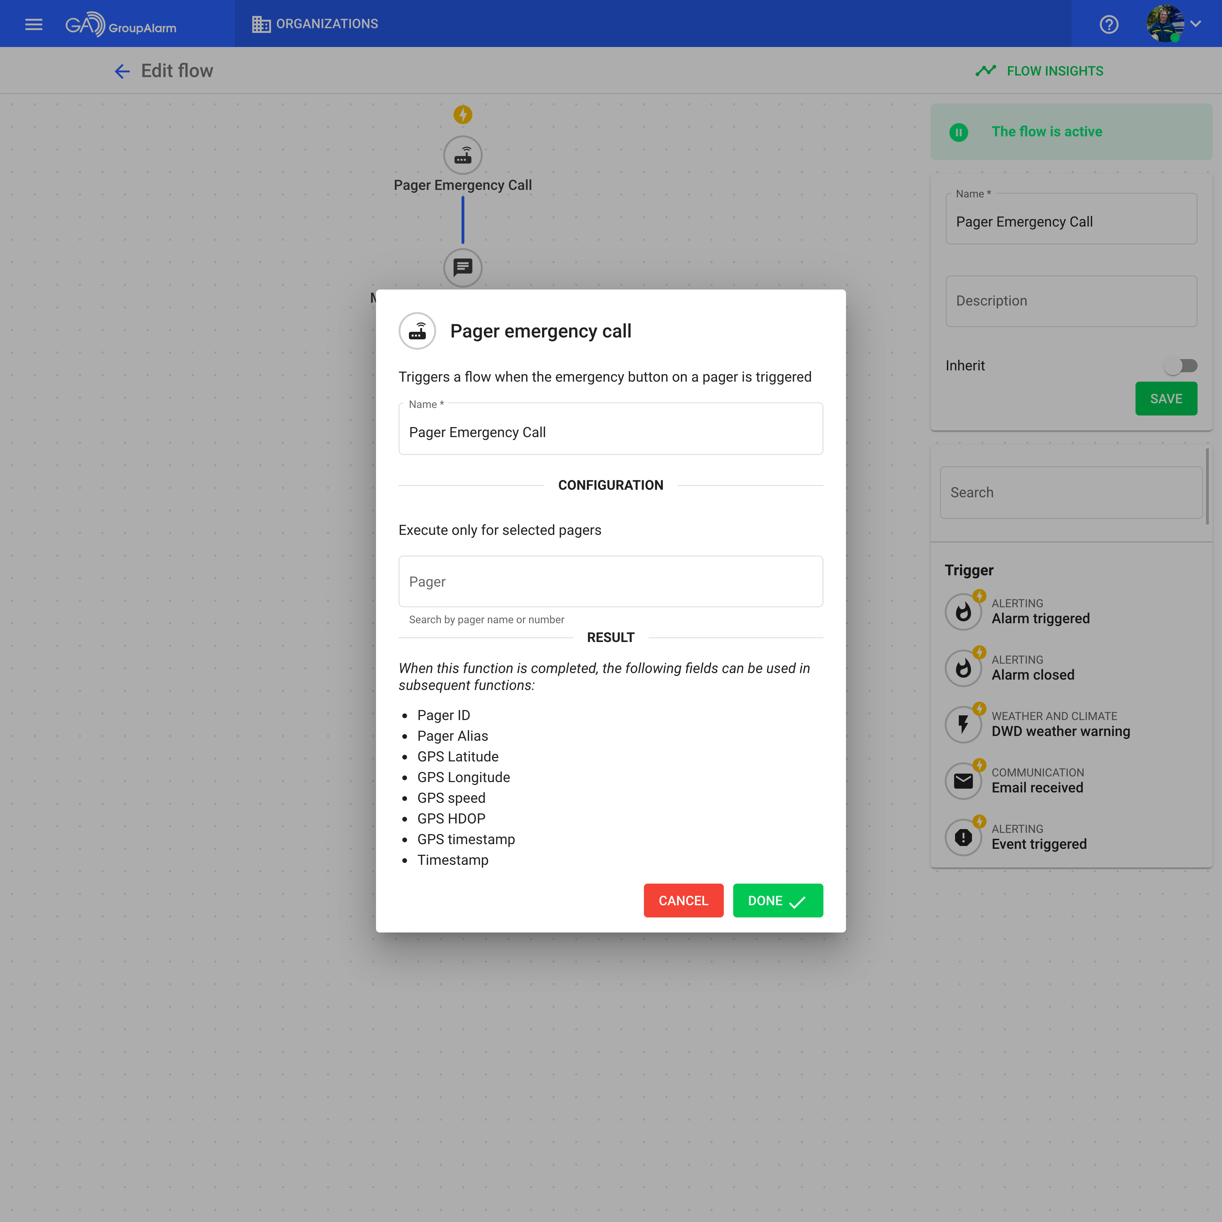Click the message node icon in flow
Screen dimensions: 1222x1222
coord(462,268)
